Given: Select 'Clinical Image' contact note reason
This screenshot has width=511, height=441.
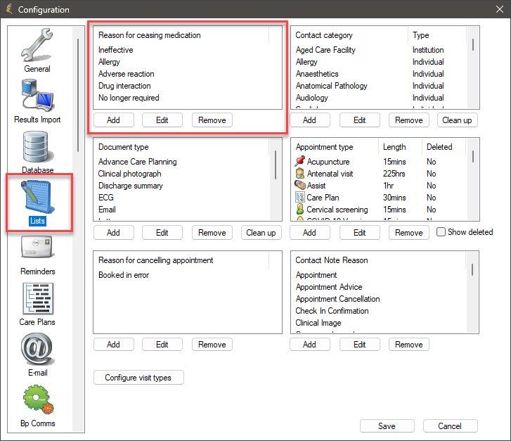Looking at the screenshot, I should coord(318,323).
